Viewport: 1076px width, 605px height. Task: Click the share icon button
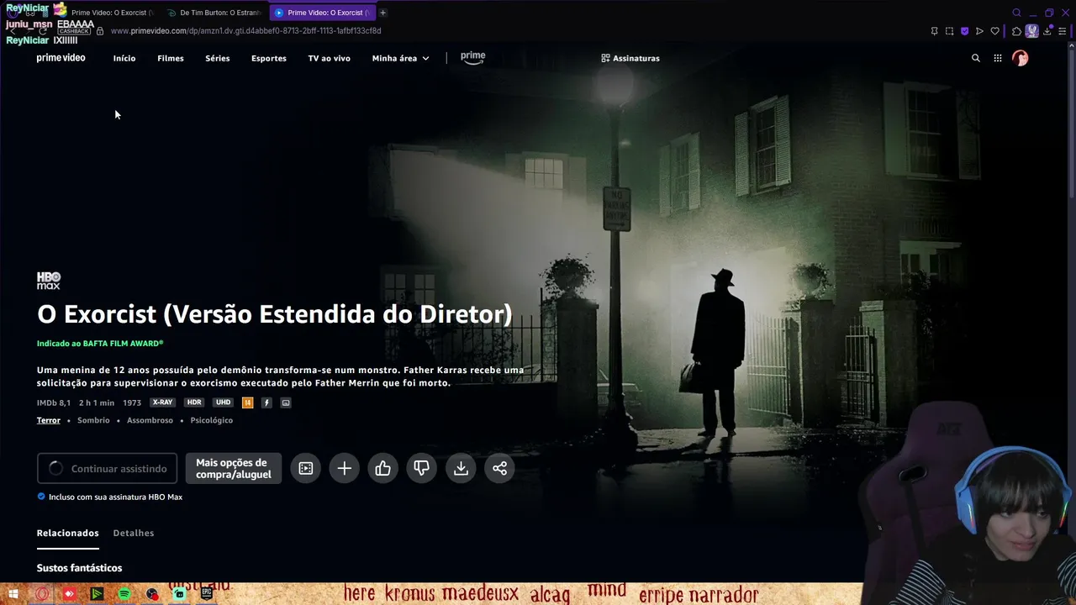pyautogui.click(x=499, y=468)
